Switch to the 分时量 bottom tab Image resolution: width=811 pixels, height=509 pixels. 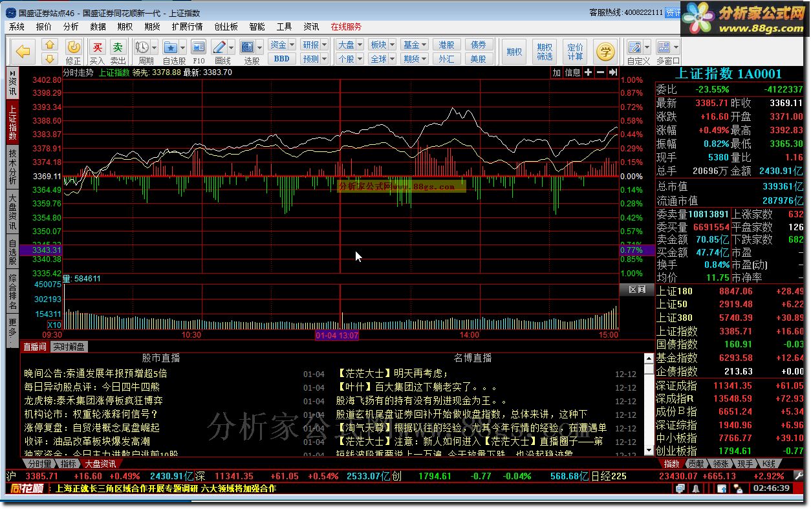click(x=40, y=464)
